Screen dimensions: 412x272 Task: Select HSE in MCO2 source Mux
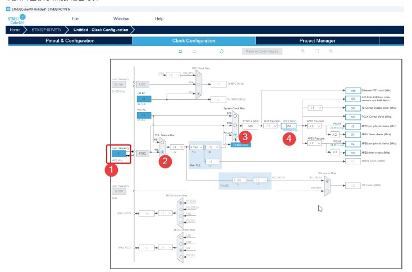point(181,216)
